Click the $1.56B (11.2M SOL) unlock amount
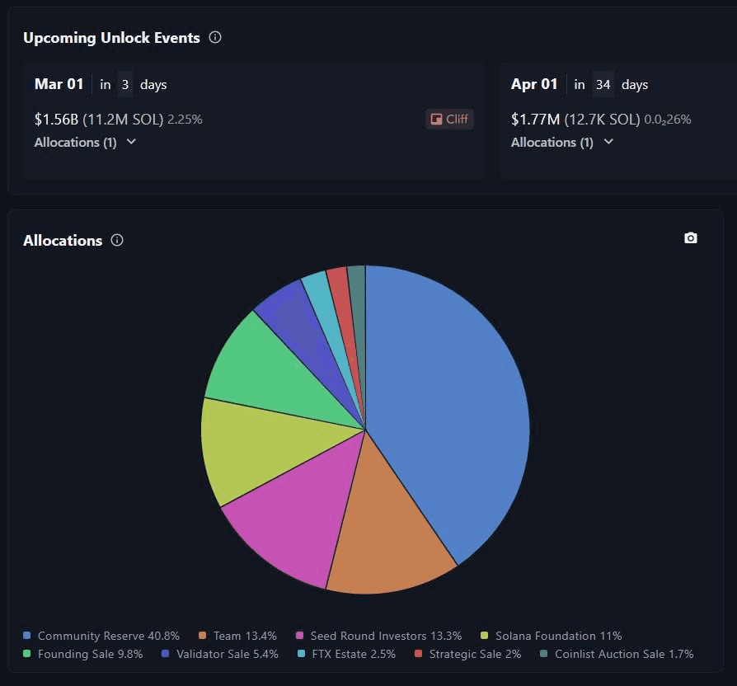 point(99,120)
